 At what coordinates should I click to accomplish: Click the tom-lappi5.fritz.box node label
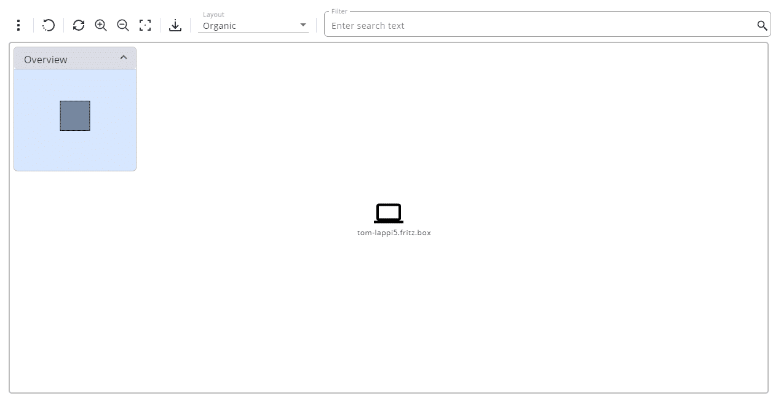tap(394, 233)
